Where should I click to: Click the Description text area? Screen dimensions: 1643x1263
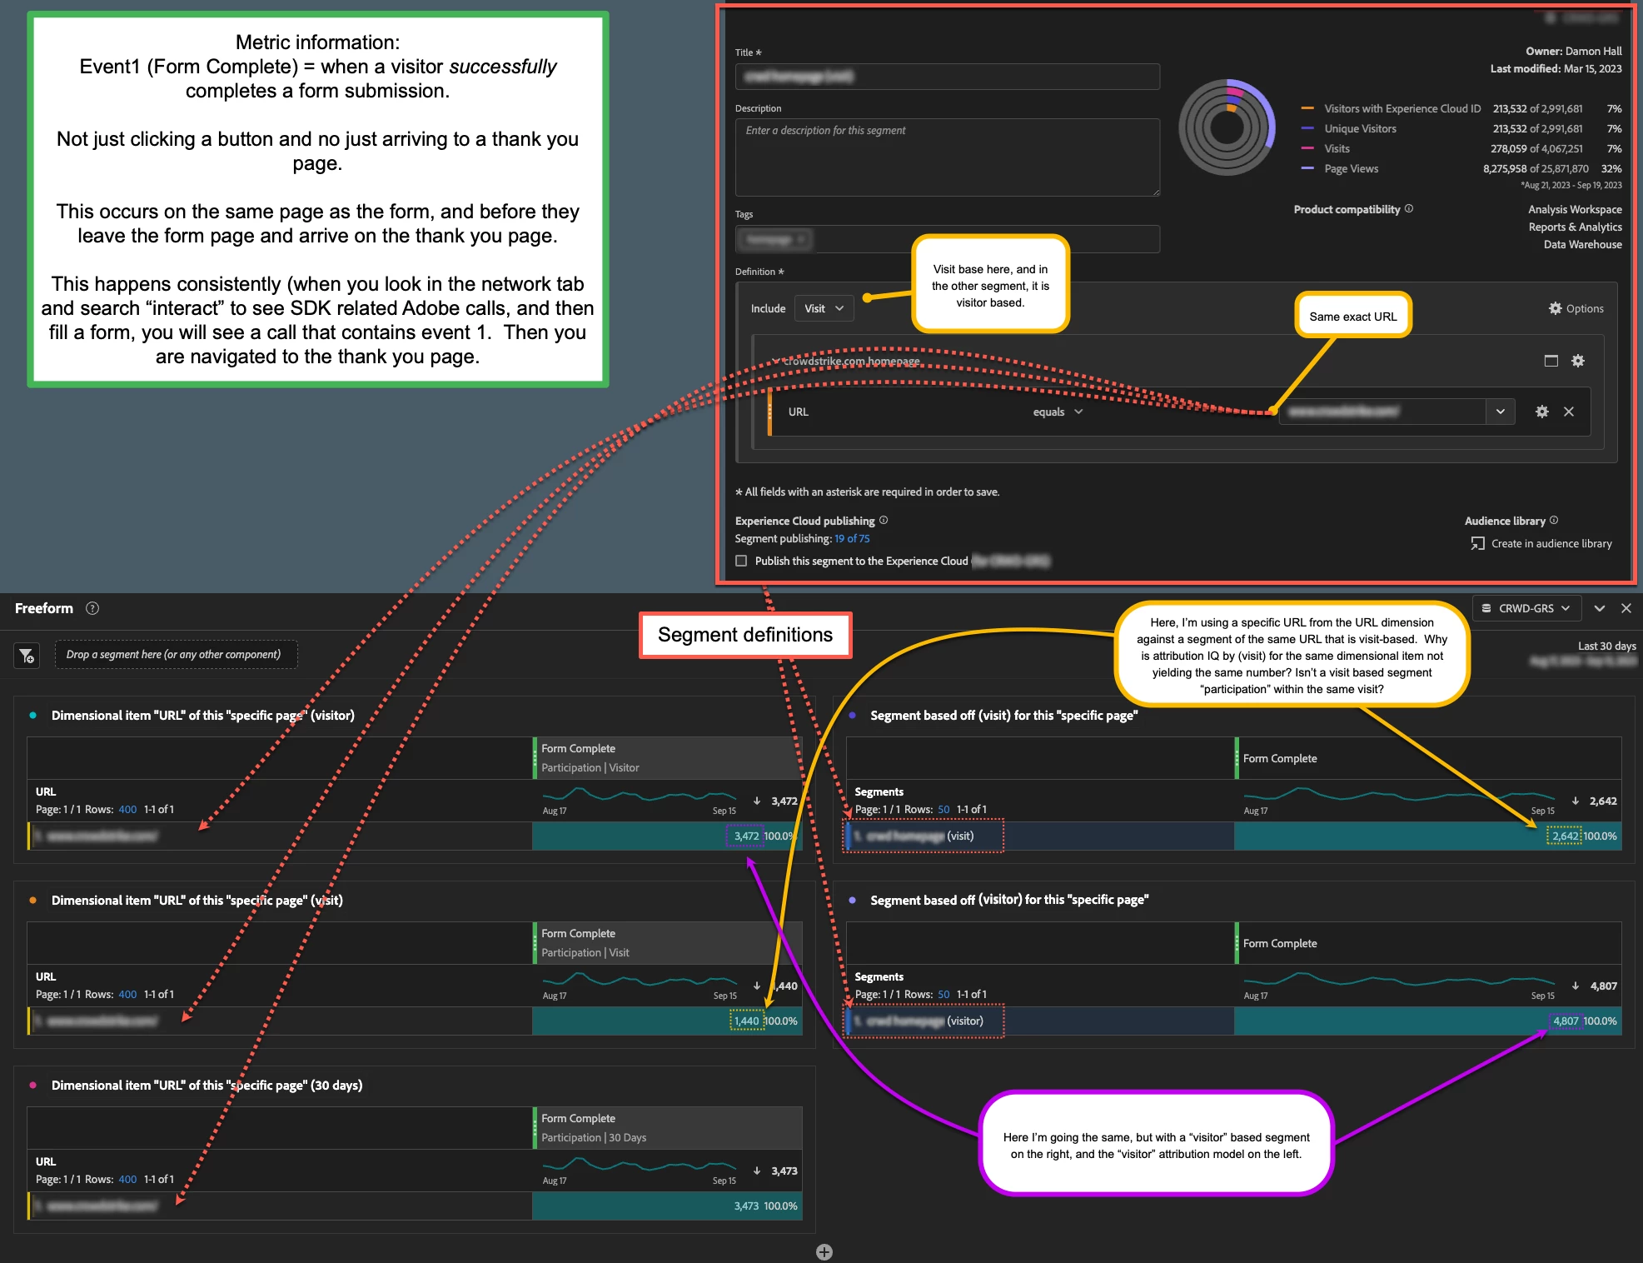point(947,157)
